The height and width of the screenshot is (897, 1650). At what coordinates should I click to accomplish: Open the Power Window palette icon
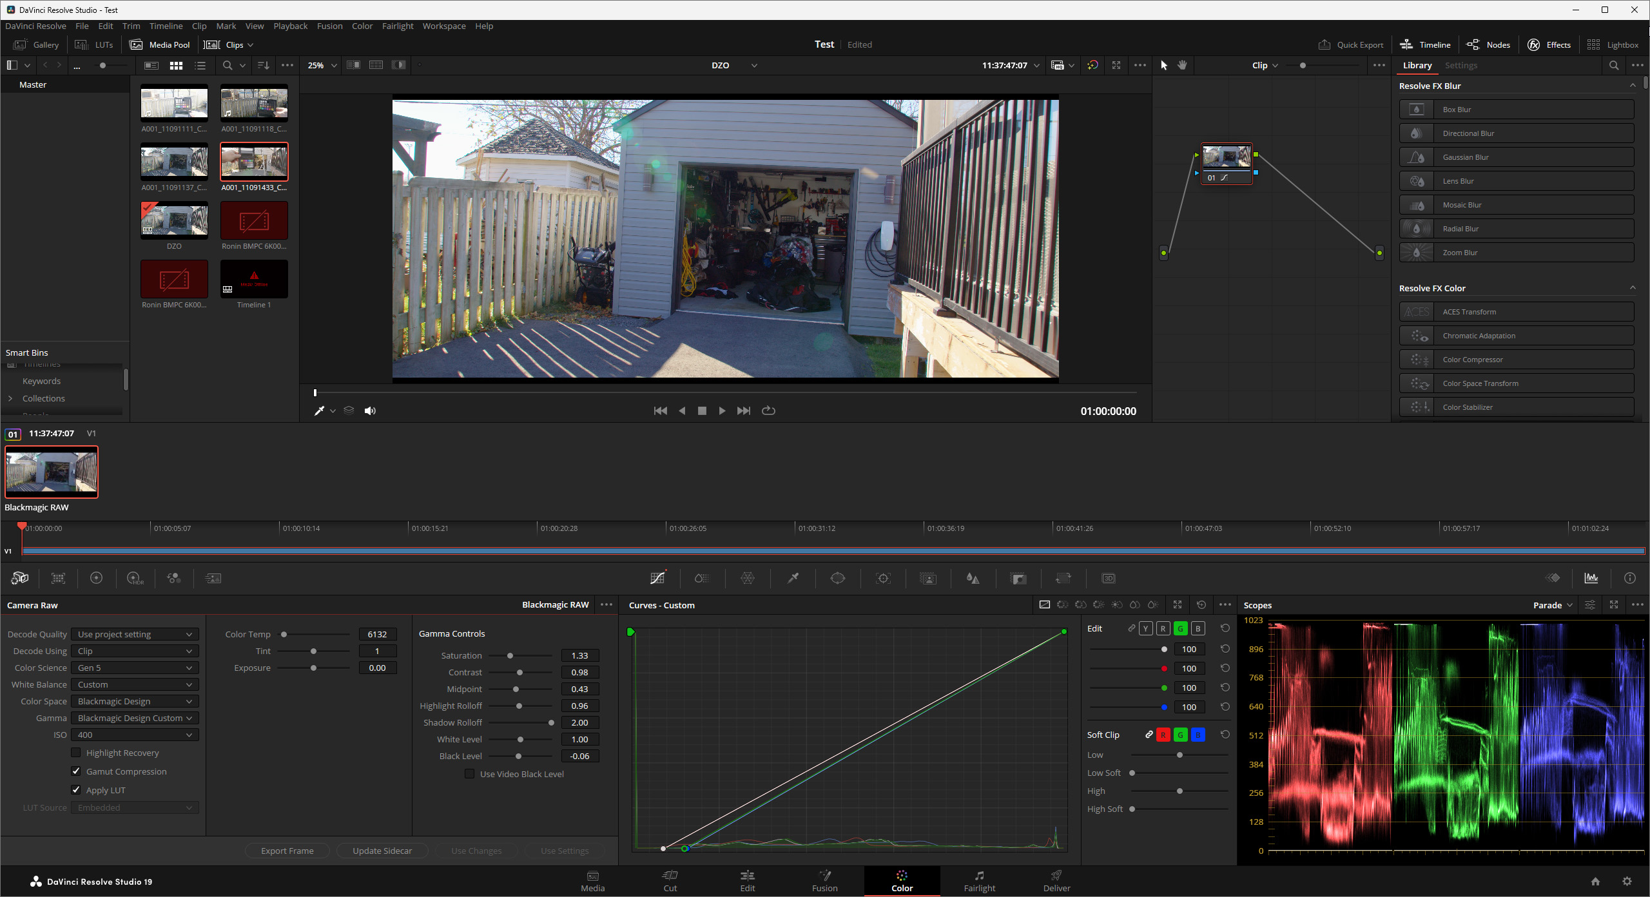(x=838, y=578)
